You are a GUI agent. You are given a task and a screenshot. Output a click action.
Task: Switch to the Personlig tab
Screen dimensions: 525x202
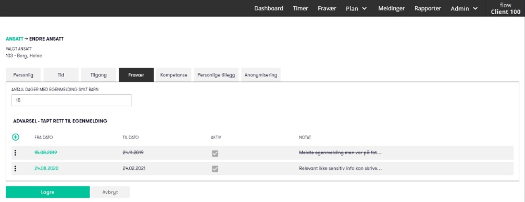[x=23, y=75]
